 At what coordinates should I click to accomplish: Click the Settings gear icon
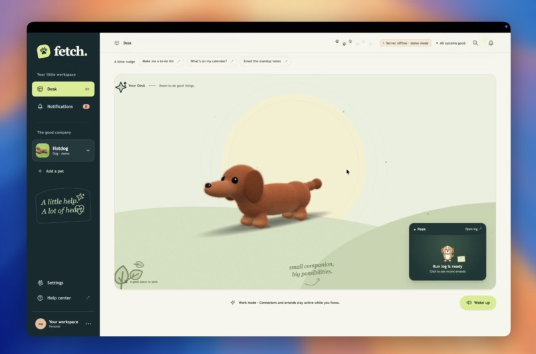tap(41, 283)
